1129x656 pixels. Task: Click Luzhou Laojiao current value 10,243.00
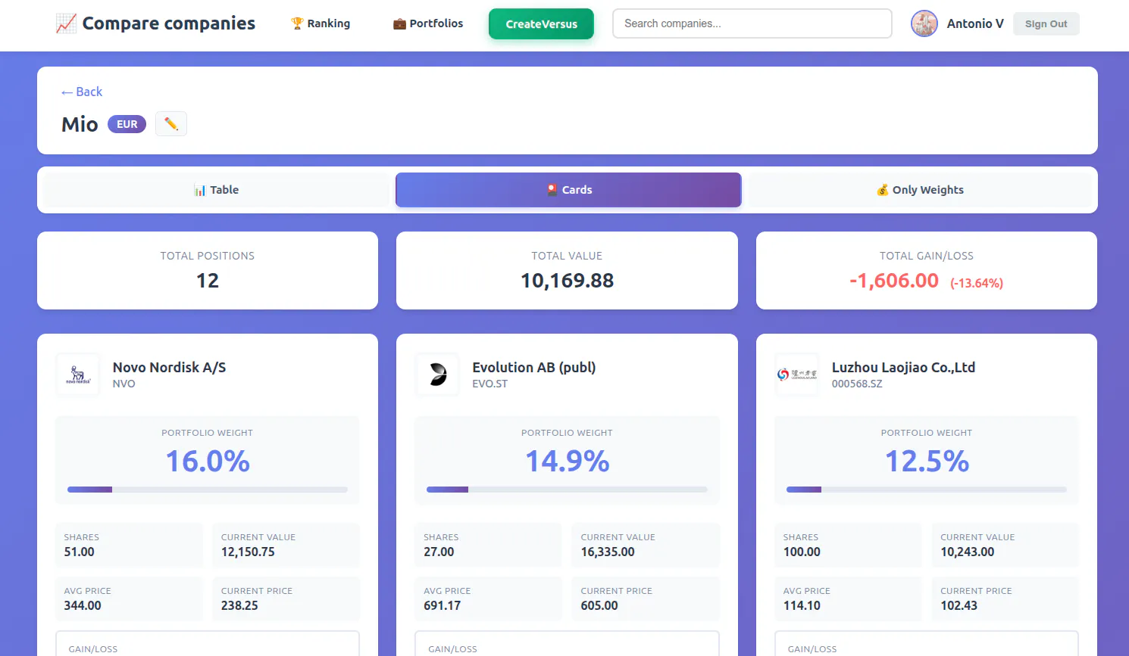coord(968,552)
